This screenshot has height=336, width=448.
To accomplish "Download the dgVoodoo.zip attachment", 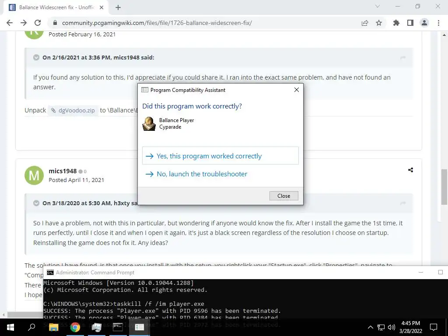I will tap(73, 110).
